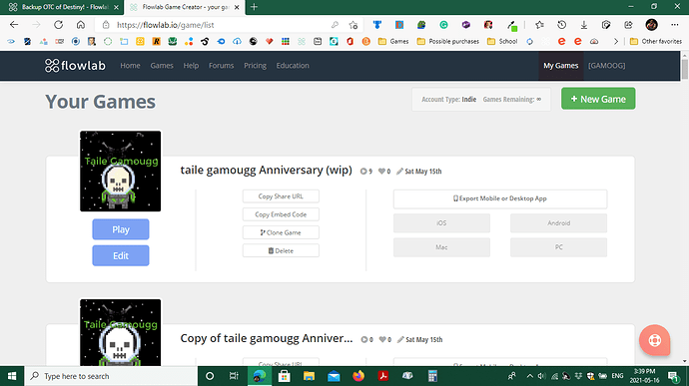
Task: Go to browser home page icon
Action: coord(81,25)
